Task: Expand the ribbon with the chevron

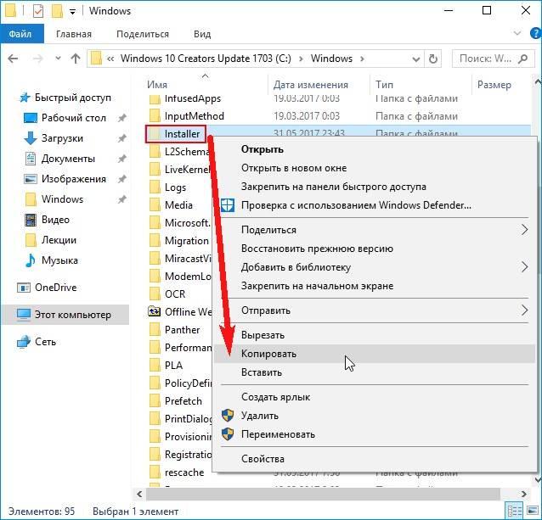Action: point(517,33)
